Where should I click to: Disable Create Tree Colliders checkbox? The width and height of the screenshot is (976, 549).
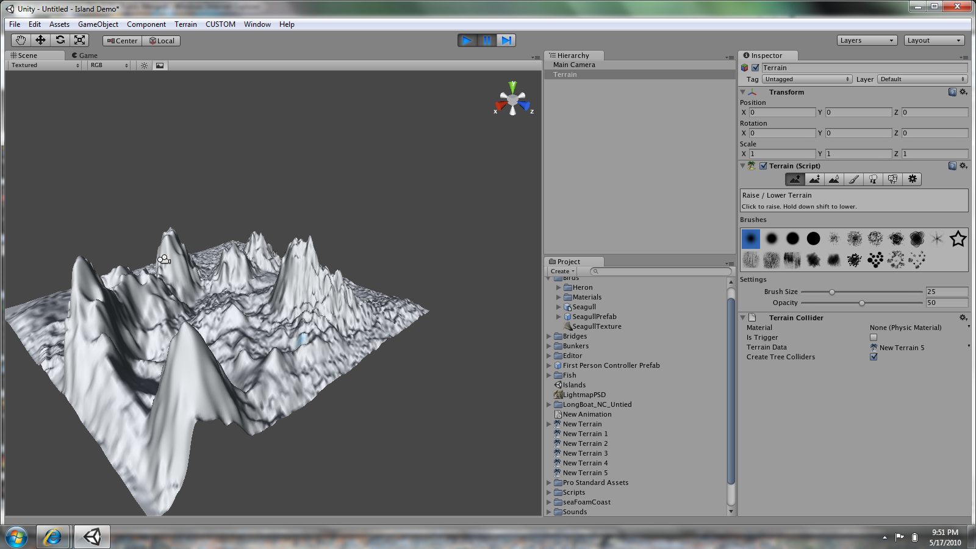click(874, 357)
